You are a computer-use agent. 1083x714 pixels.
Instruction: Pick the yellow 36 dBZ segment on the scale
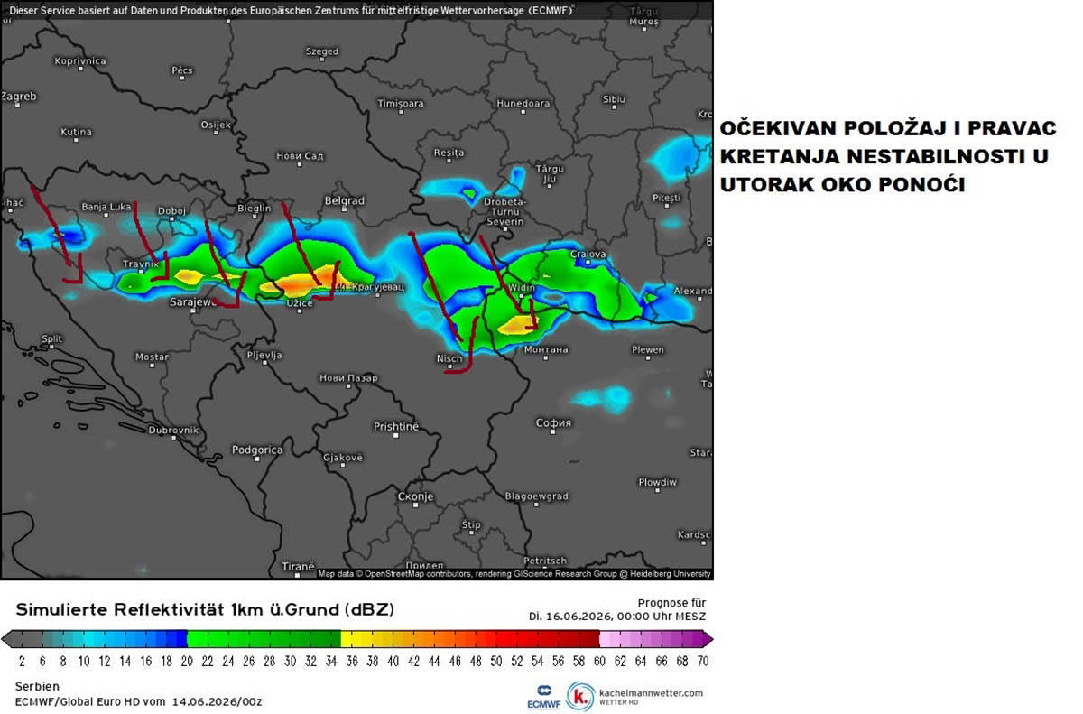point(351,639)
